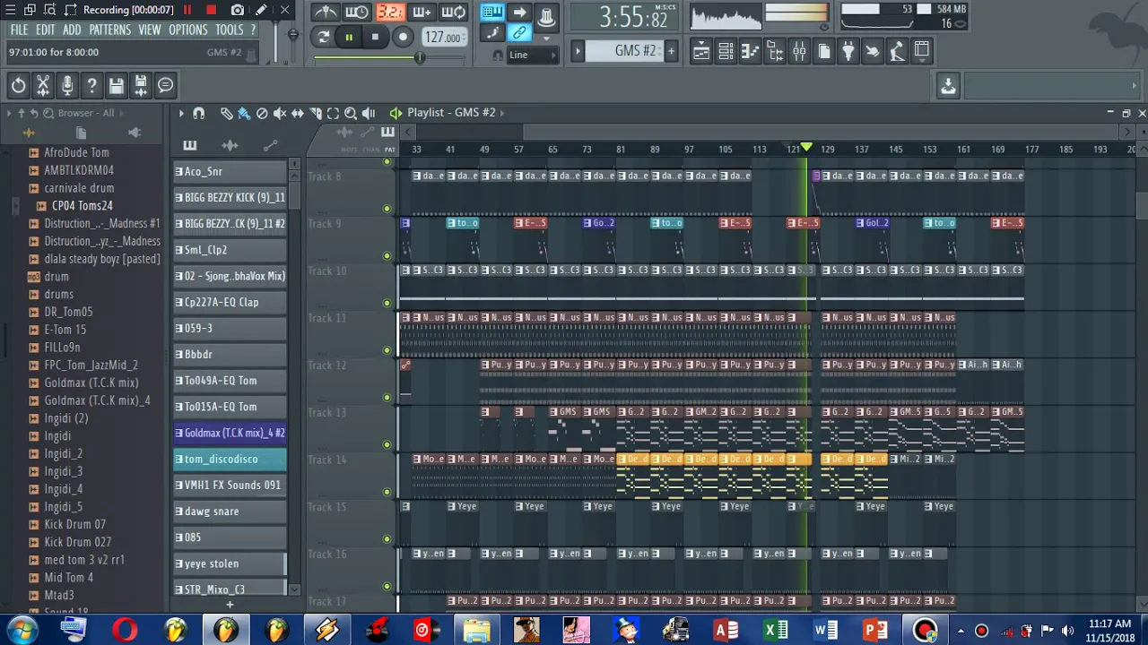
Task: Toggle the 3-2-1 countdown before recording
Action: click(389, 13)
